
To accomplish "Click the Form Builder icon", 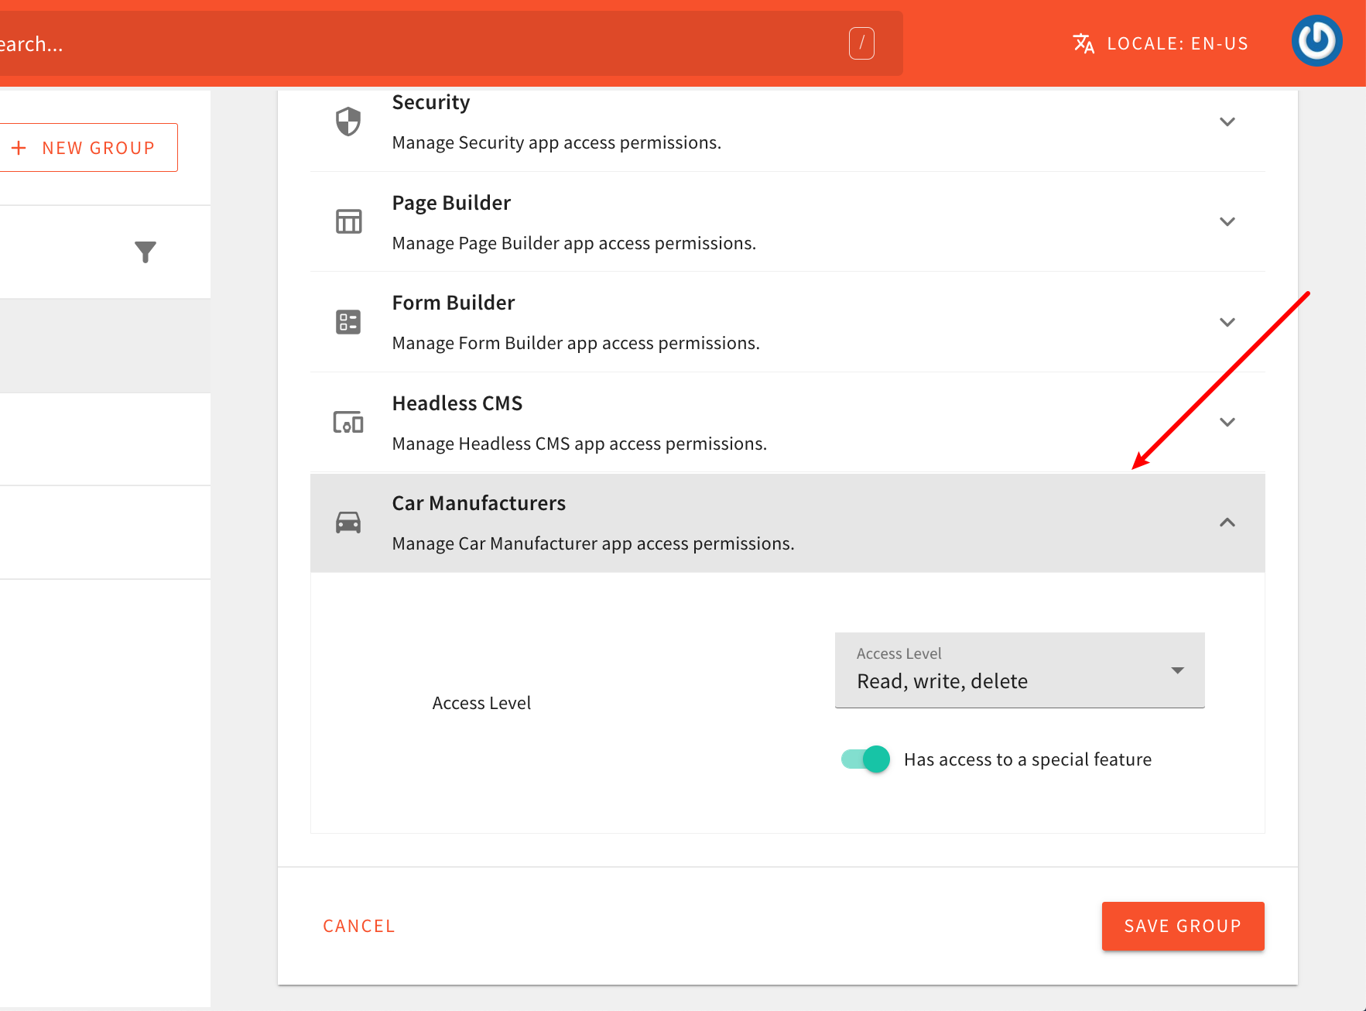I will click(x=347, y=322).
